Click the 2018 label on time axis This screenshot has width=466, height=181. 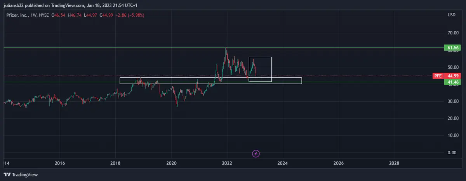115,163
